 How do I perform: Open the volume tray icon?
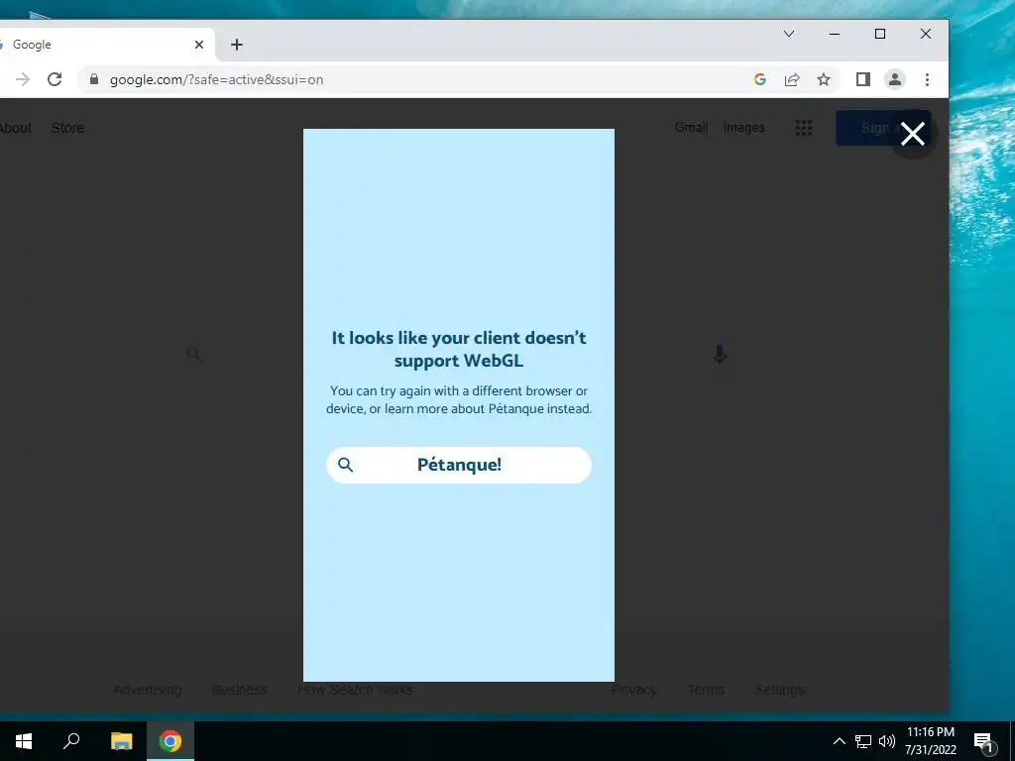(x=887, y=741)
